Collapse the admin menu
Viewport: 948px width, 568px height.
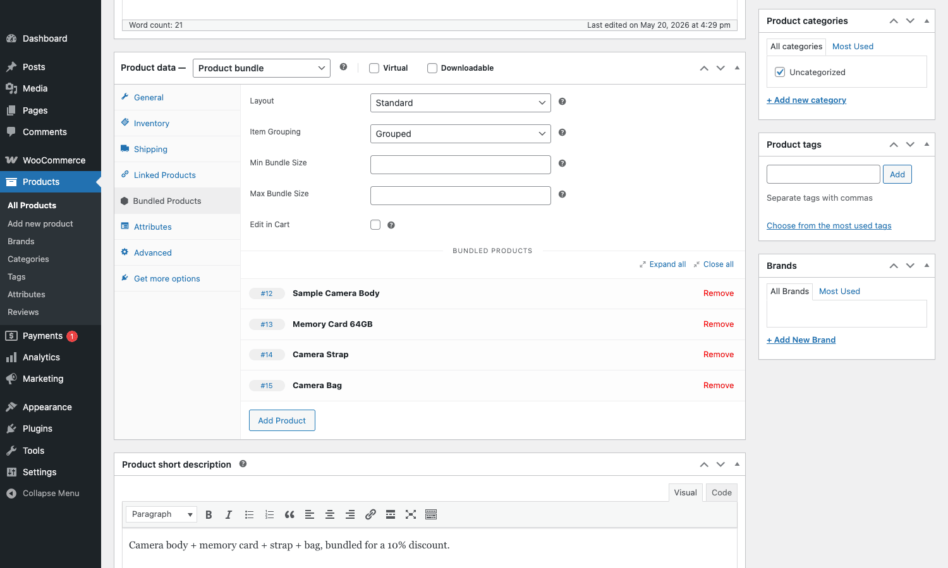(51, 494)
